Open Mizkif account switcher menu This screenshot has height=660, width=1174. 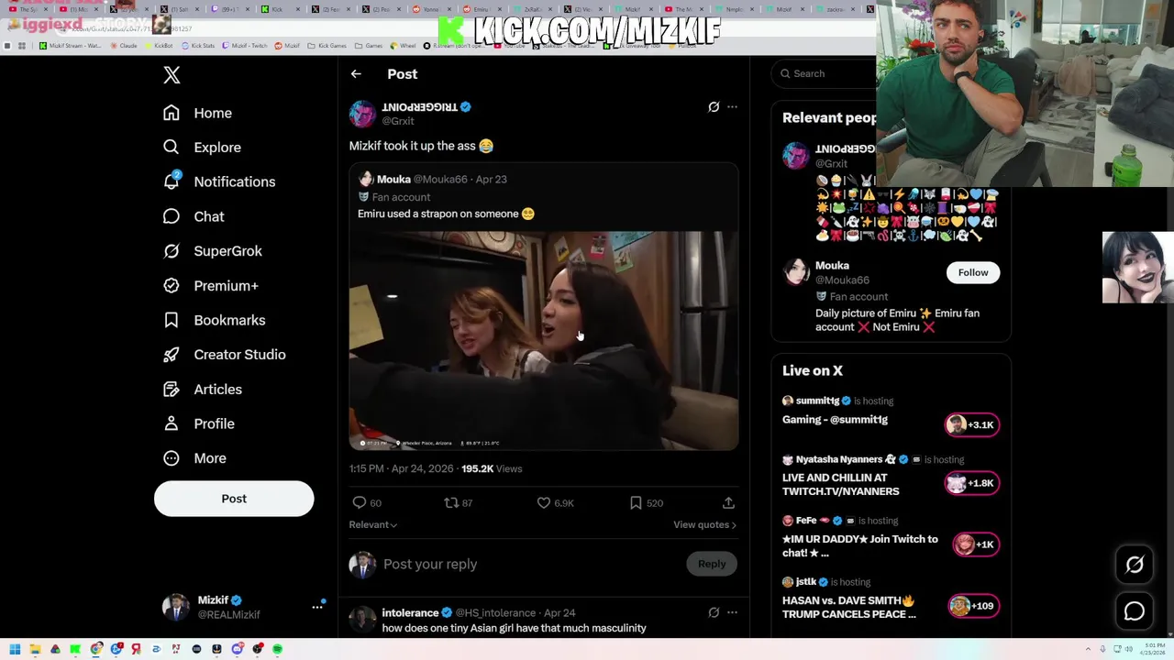pyautogui.click(x=318, y=607)
